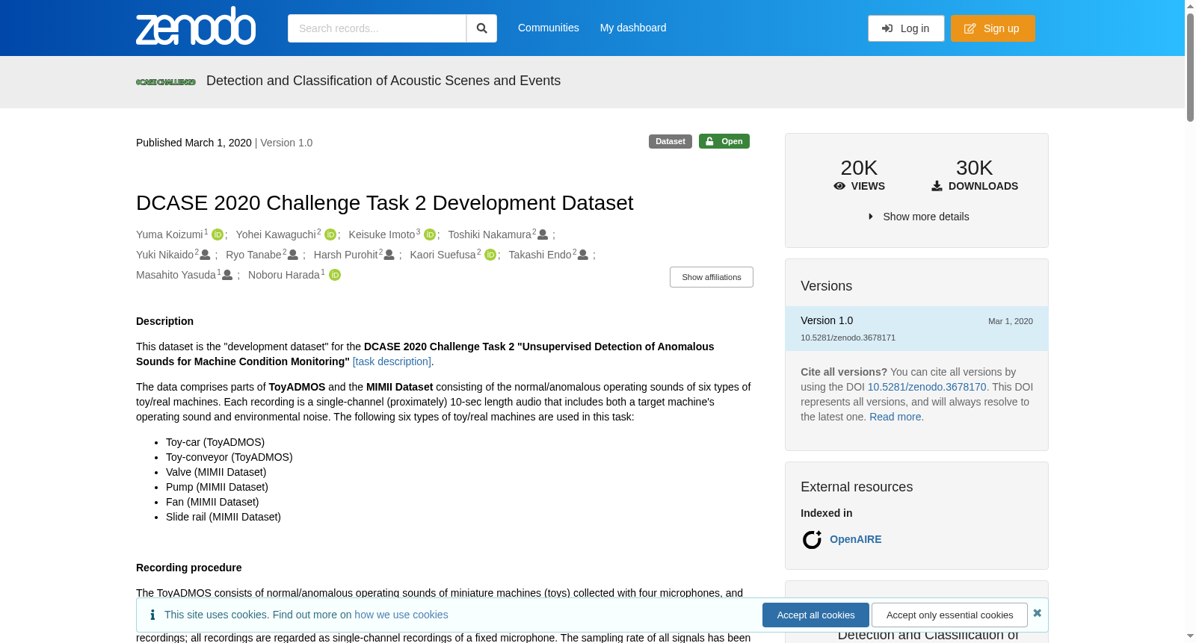Click author name Toshiki Nakamura
1196x643 pixels.
pyautogui.click(x=490, y=234)
